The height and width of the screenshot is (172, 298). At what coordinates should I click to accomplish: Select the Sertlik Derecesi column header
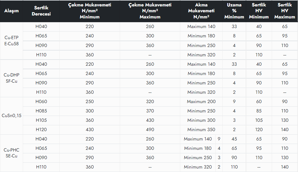coord(41,11)
